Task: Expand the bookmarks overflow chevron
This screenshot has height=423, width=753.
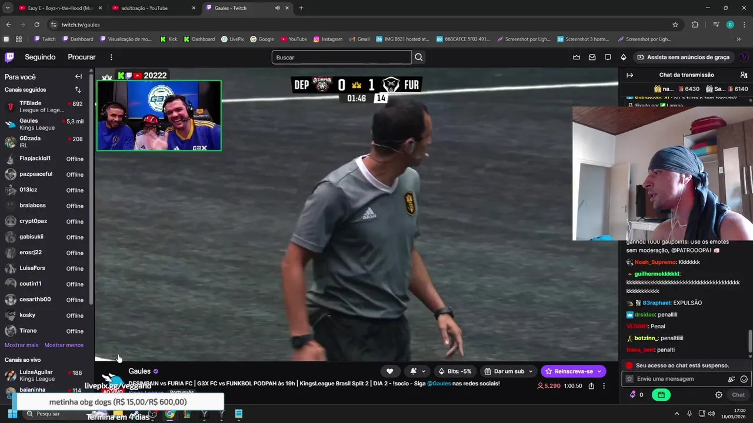Action: 739,39
